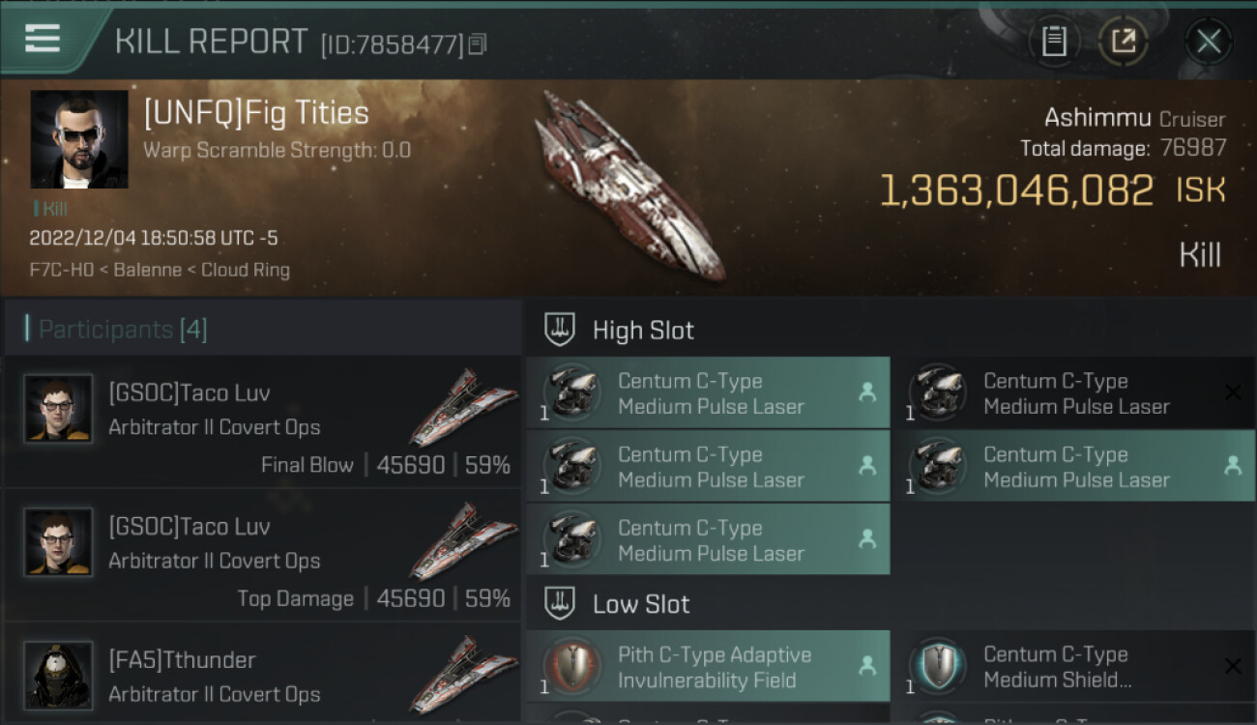The image size is (1257, 725).
Task: Close the kill report window
Action: pyautogui.click(x=1208, y=41)
